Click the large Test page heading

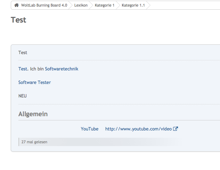point(19,20)
